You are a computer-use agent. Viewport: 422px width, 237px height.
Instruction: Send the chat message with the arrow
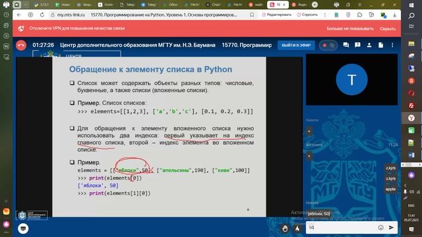pyautogui.click(x=391, y=228)
